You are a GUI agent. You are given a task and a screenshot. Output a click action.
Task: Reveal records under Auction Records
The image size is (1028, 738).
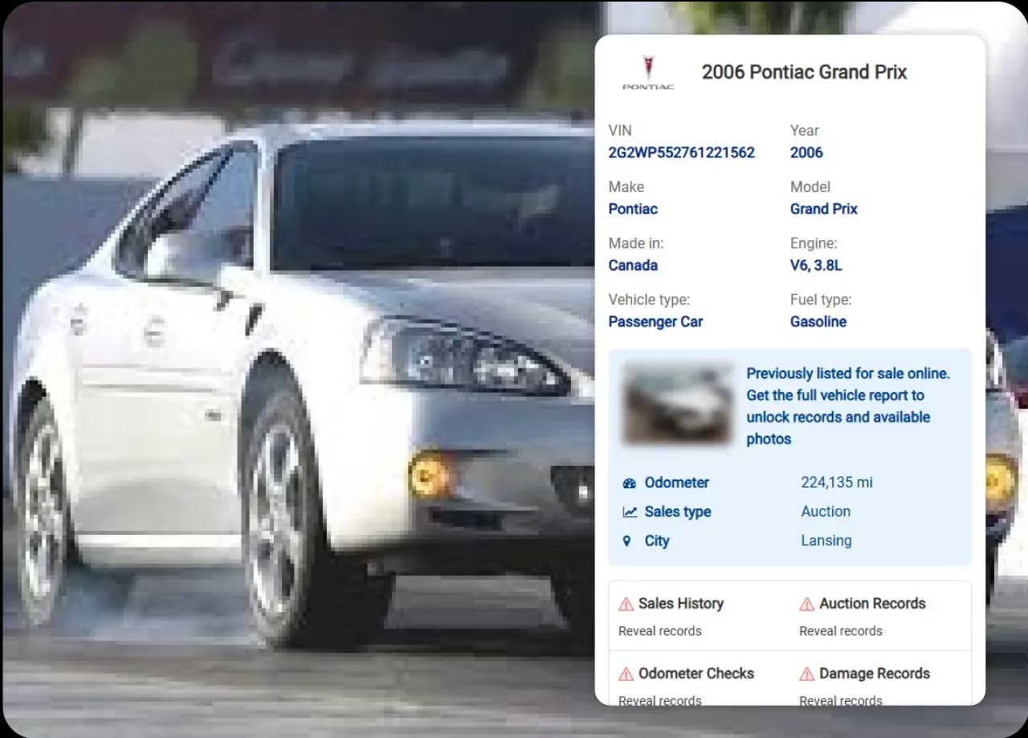click(840, 631)
